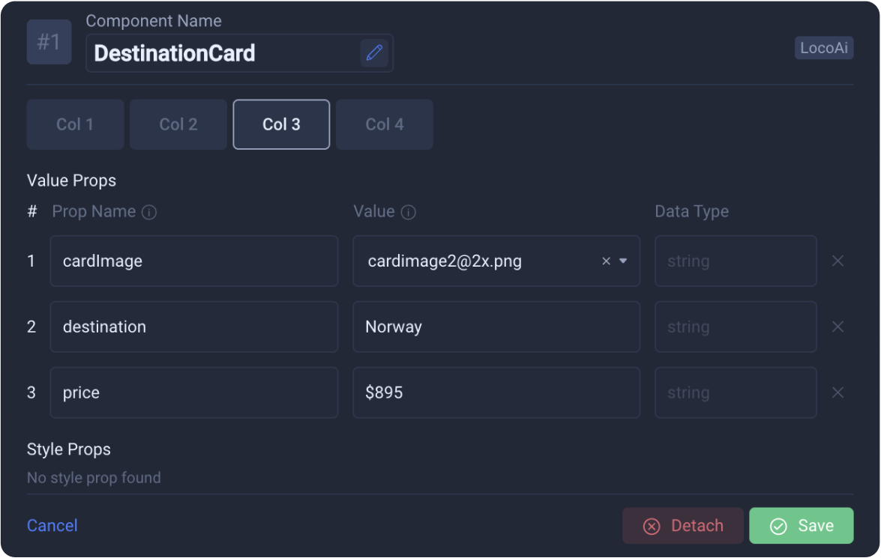
Task: Click the pencil edit icon beside DestinationCard
Action: pyautogui.click(x=374, y=52)
